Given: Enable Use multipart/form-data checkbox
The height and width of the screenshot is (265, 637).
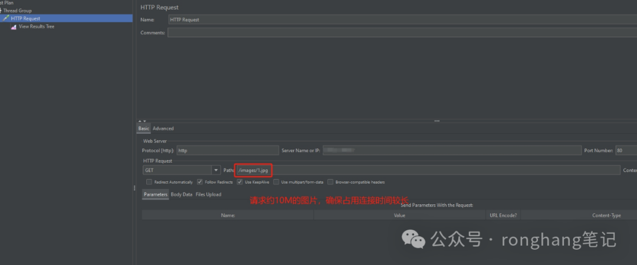Looking at the screenshot, I should pos(277,182).
